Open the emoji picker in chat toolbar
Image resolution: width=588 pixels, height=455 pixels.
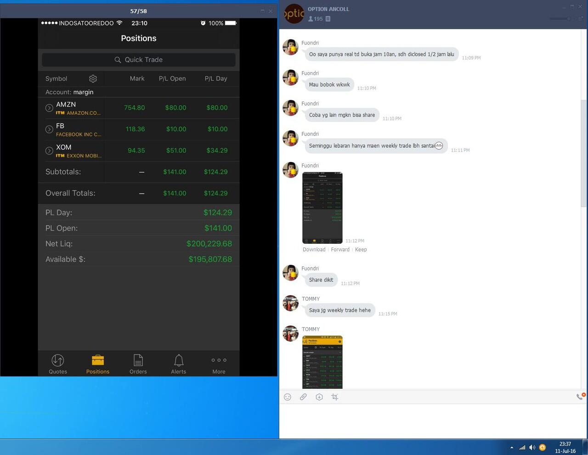coord(288,397)
